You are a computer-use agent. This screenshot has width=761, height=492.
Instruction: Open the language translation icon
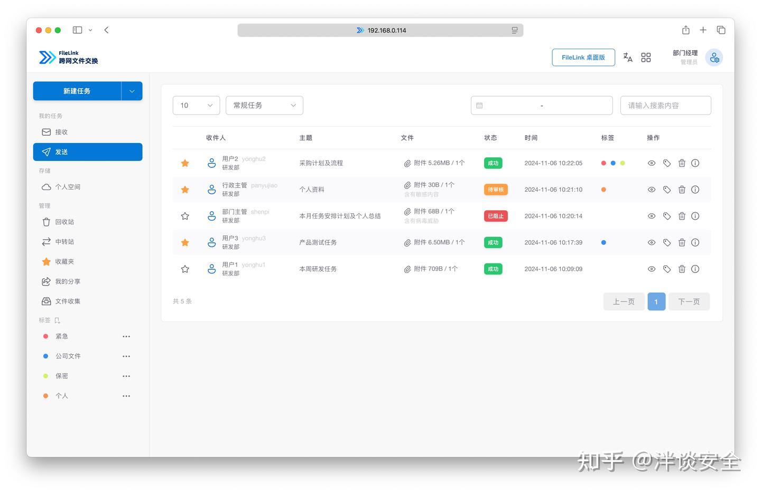[x=628, y=58]
